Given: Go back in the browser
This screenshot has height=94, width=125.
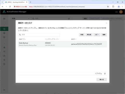Looking at the screenshot, I should pyautogui.click(x=3, y=7).
